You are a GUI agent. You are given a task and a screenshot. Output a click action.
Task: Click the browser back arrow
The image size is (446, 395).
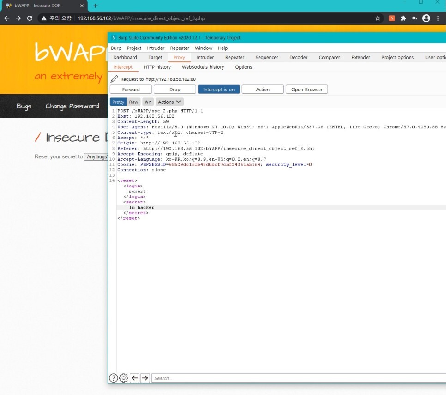click(x=7, y=18)
